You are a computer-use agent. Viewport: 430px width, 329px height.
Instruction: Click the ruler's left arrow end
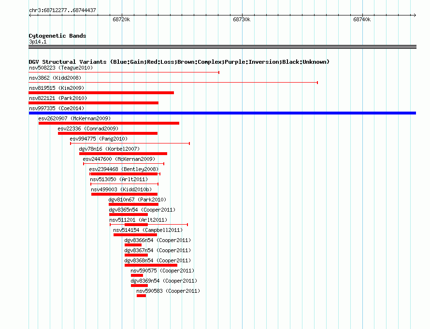coord(30,15)
